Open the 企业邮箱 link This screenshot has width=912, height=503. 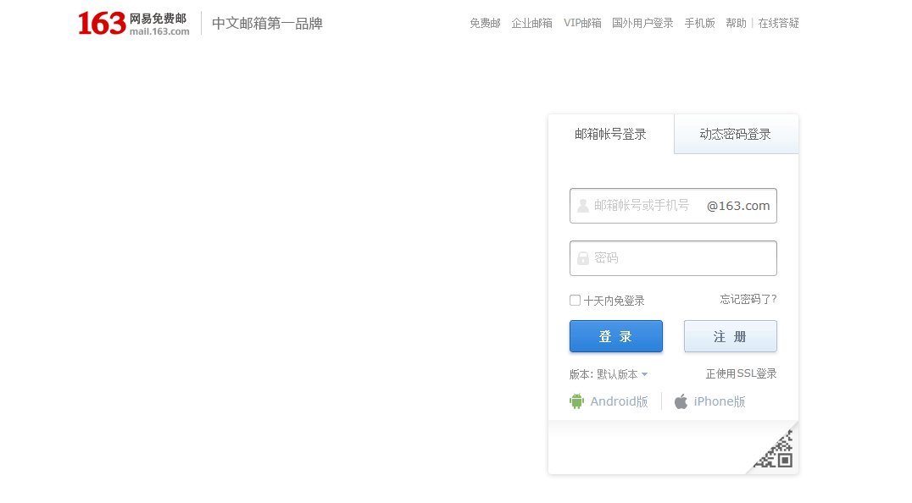531,23
